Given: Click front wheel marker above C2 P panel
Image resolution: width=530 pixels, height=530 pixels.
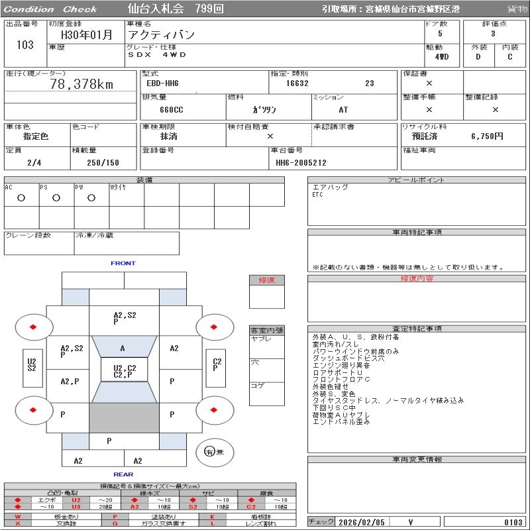Looking at the screenshot, I should tap(213, 327).
